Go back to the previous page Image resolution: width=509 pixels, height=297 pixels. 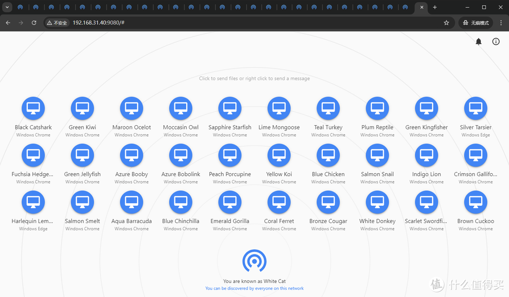8,23
